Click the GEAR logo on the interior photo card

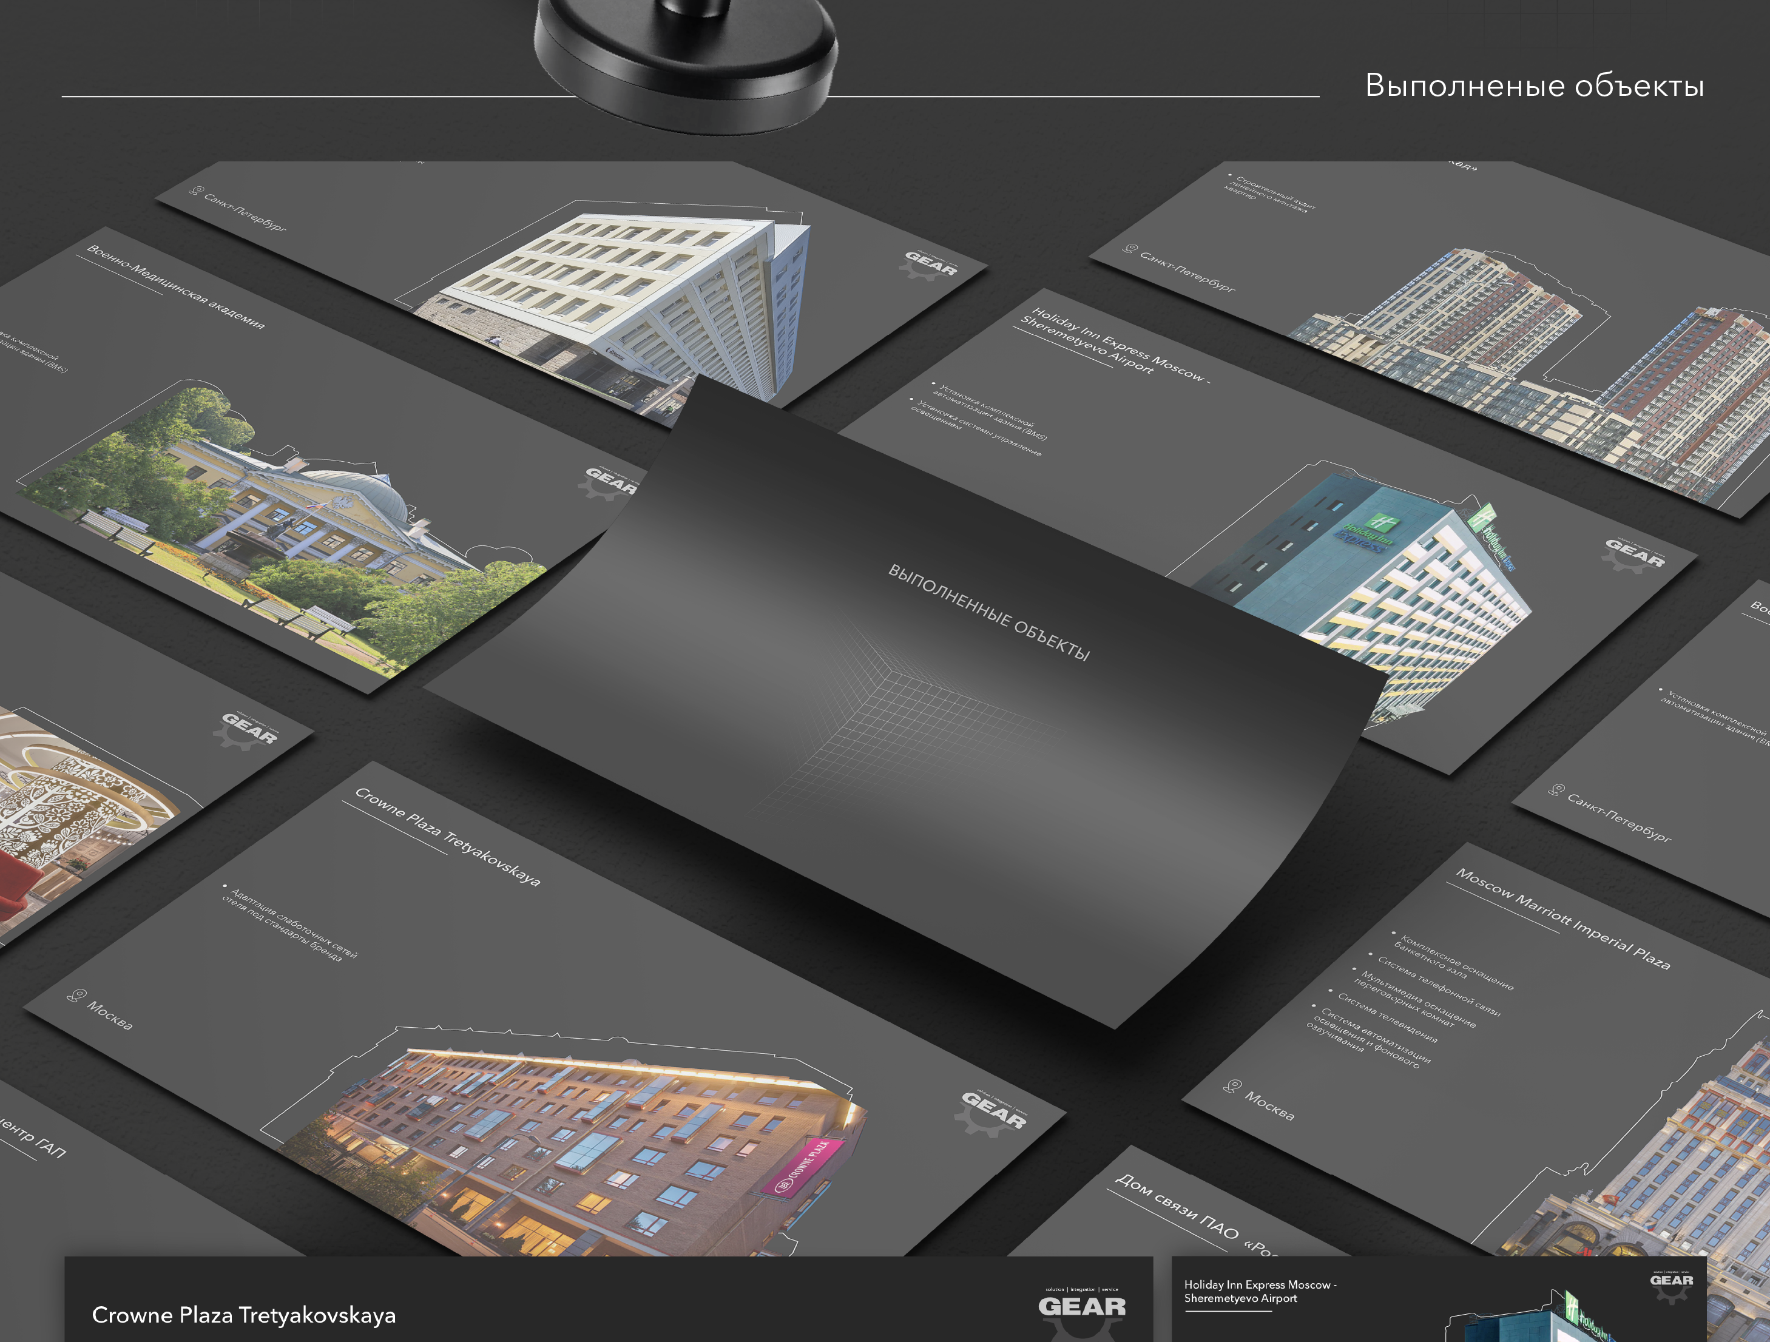click(x=249, y=730)
